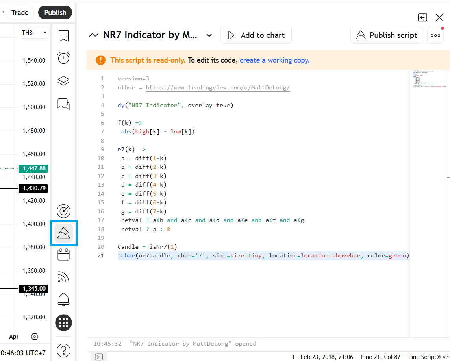Expand the NR7 Indicator script name dropdown

[209, 35]
